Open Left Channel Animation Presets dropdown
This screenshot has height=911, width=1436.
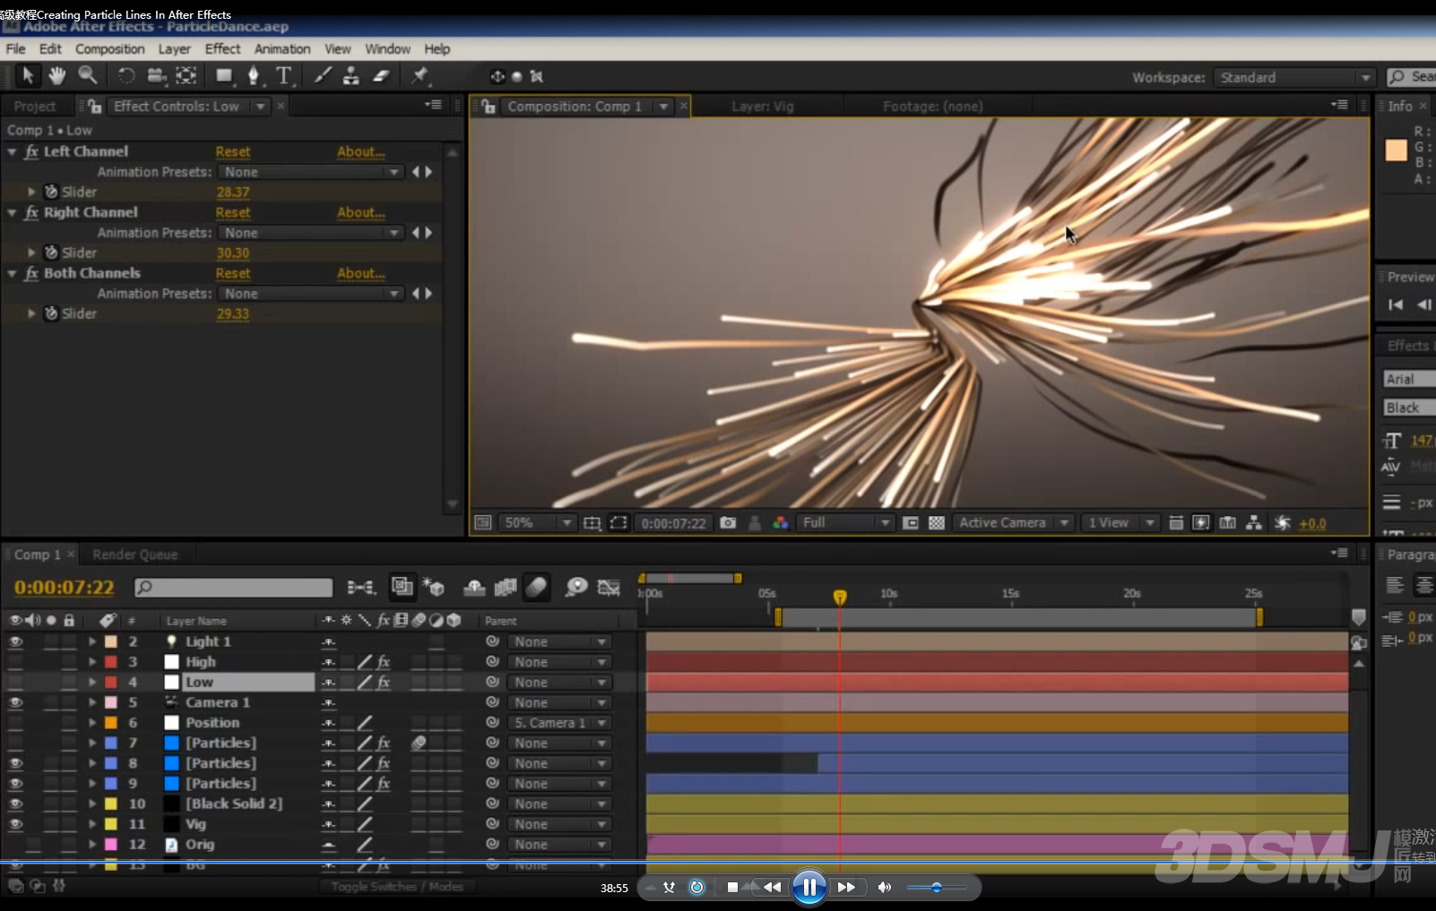tap(310, 172)
